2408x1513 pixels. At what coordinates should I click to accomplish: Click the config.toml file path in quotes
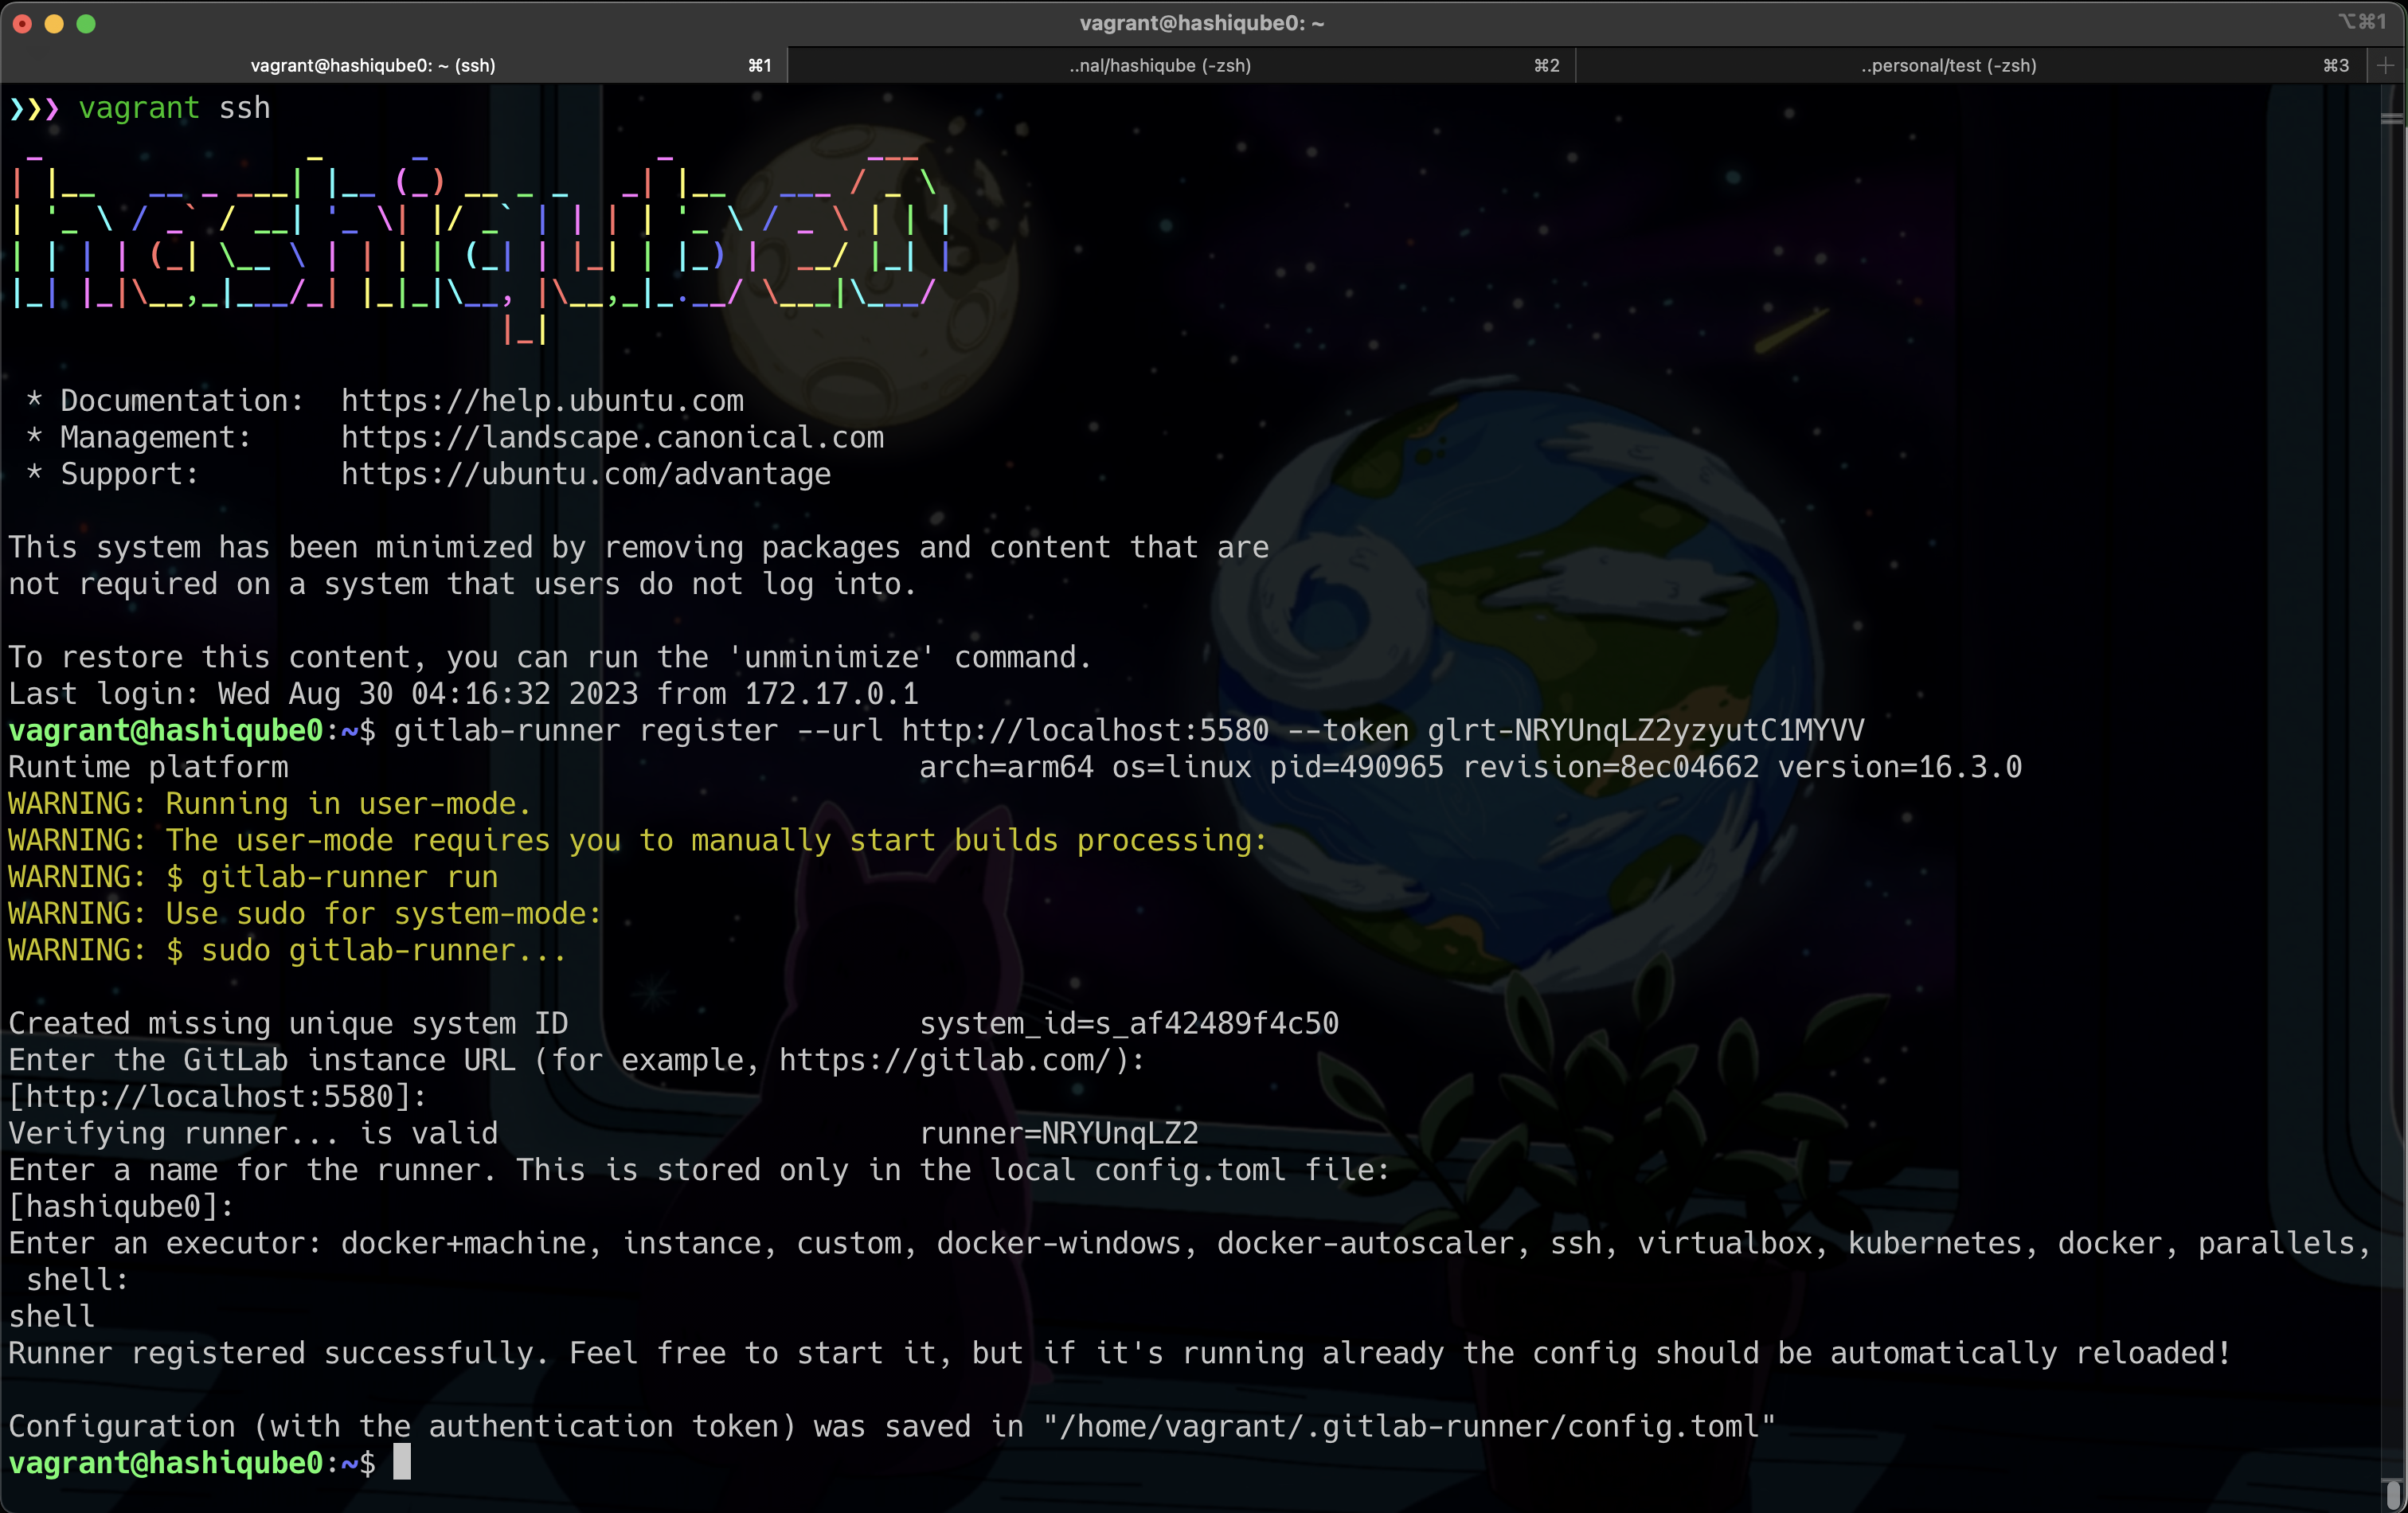pos(1408,1426)
